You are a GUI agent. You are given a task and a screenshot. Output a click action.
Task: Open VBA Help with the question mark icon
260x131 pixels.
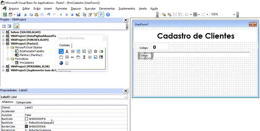[108, 15]
